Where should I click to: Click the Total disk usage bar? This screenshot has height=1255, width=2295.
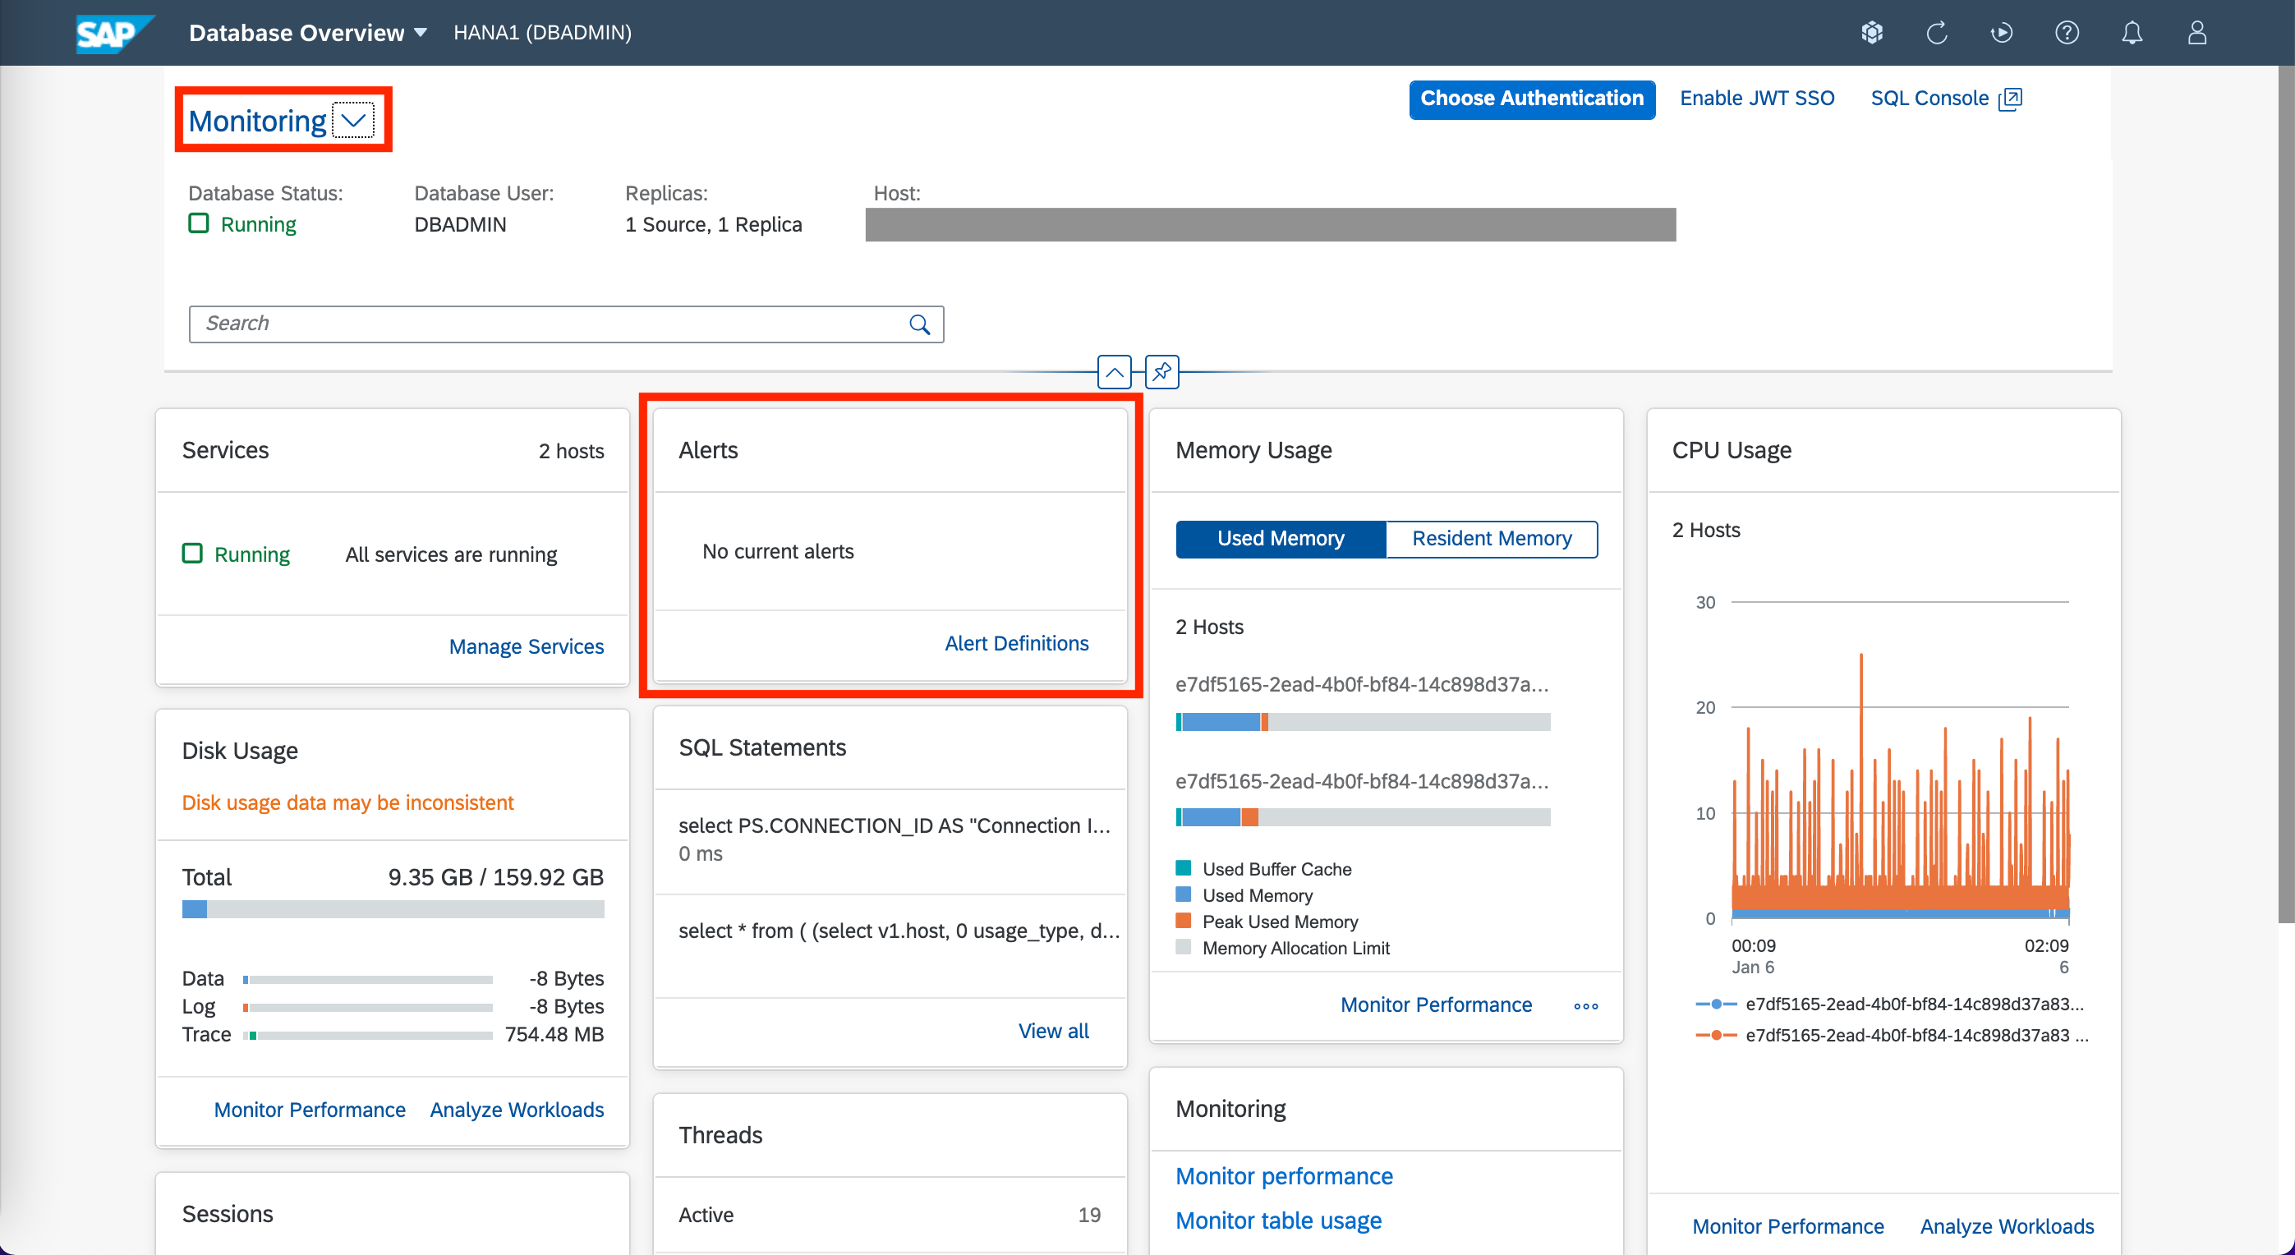pos(393,909)
